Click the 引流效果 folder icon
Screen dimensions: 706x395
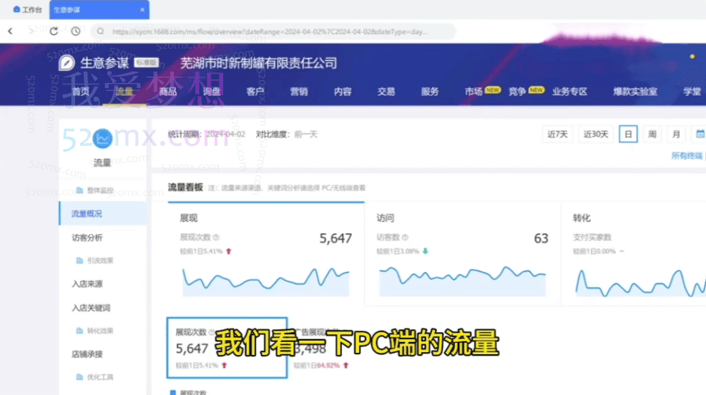pyautogui.click(x=79, y=260)
